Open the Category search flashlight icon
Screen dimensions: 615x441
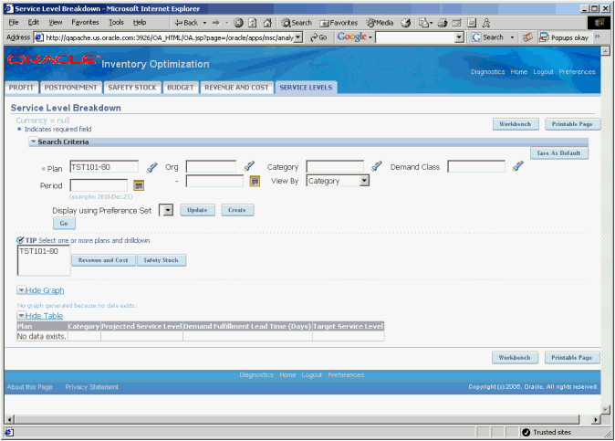coord(377,166)
